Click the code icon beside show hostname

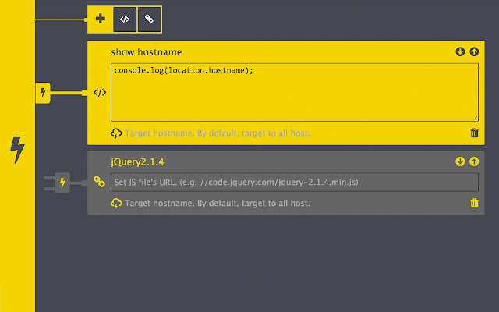click(x=100, y=93)
